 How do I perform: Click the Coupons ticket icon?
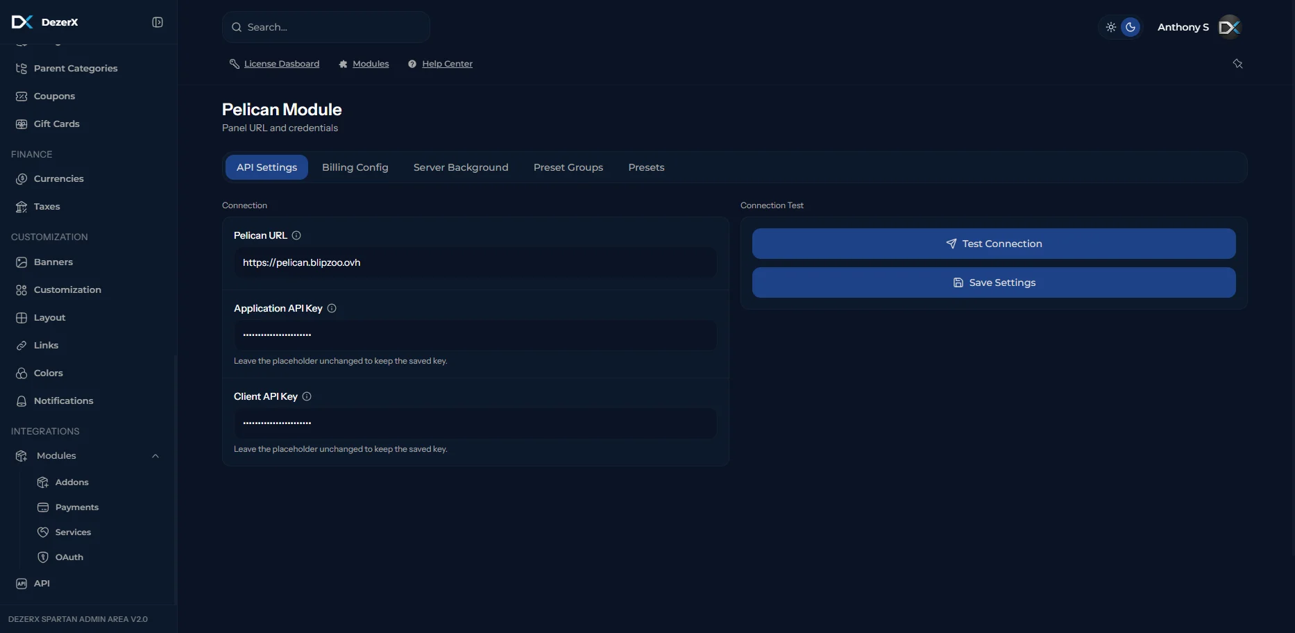(22, 96)
